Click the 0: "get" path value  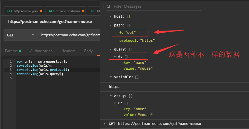pyautogui.click(x=127, y=33)
